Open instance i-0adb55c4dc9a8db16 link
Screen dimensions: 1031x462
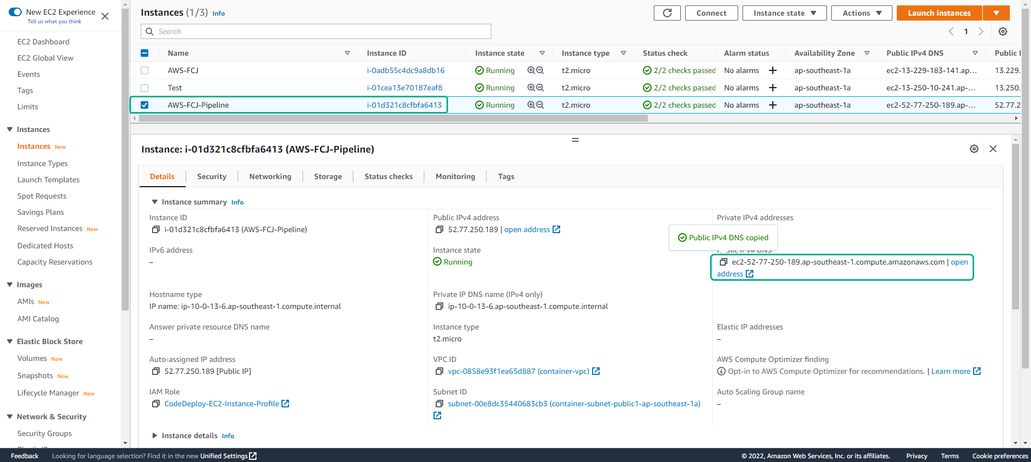406,70
